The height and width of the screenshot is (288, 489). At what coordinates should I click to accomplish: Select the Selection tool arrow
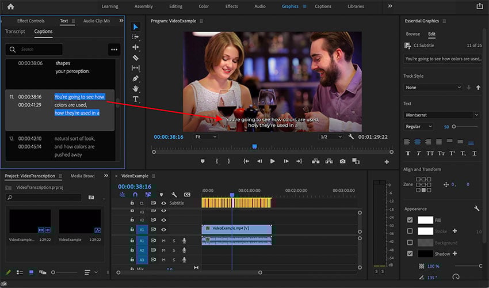136,26
